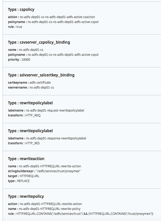Click the stringbuilderexpr proxymex value
This screenshot has height=221, width=161.
[x=58, y=171]
